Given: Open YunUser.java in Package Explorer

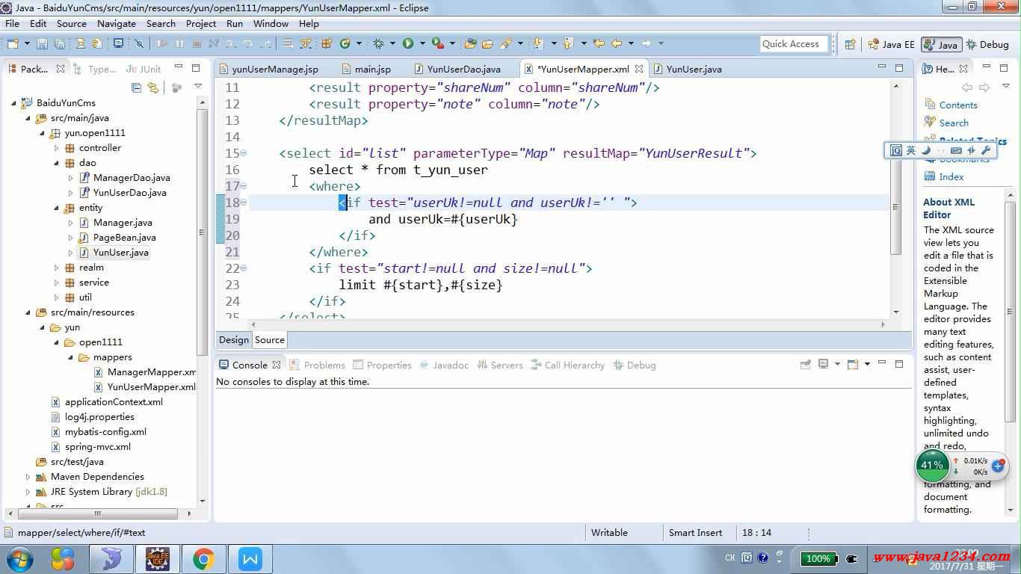Looking at the screenshot, I should pyautogui.click(x=120, y=253).
